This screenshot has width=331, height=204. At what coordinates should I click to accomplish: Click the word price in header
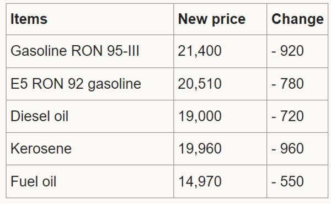[x=229, y=20]
